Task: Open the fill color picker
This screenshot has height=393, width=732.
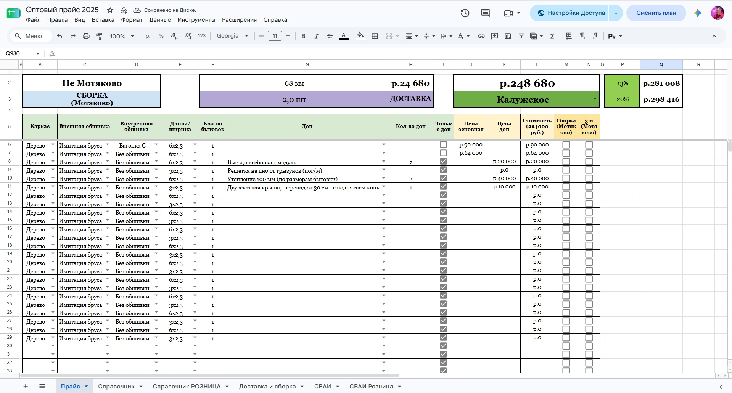Action: coord(360,36)
